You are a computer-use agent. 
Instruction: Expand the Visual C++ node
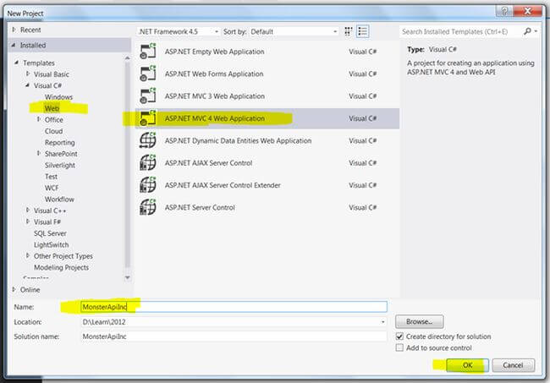(x=28, y=210)
